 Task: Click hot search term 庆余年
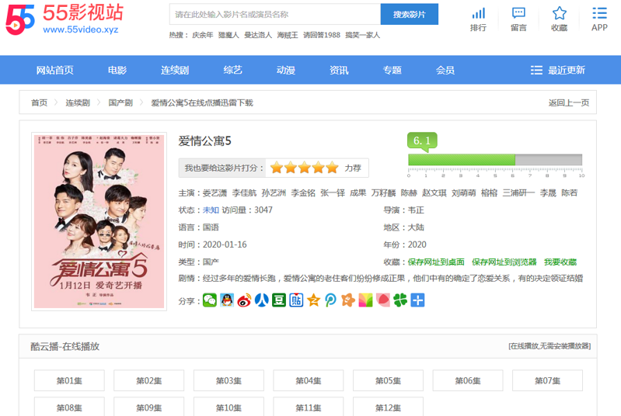(202, 35)
